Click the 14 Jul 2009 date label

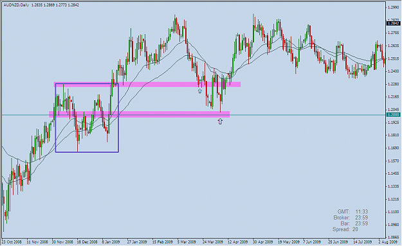coord(363,242)
